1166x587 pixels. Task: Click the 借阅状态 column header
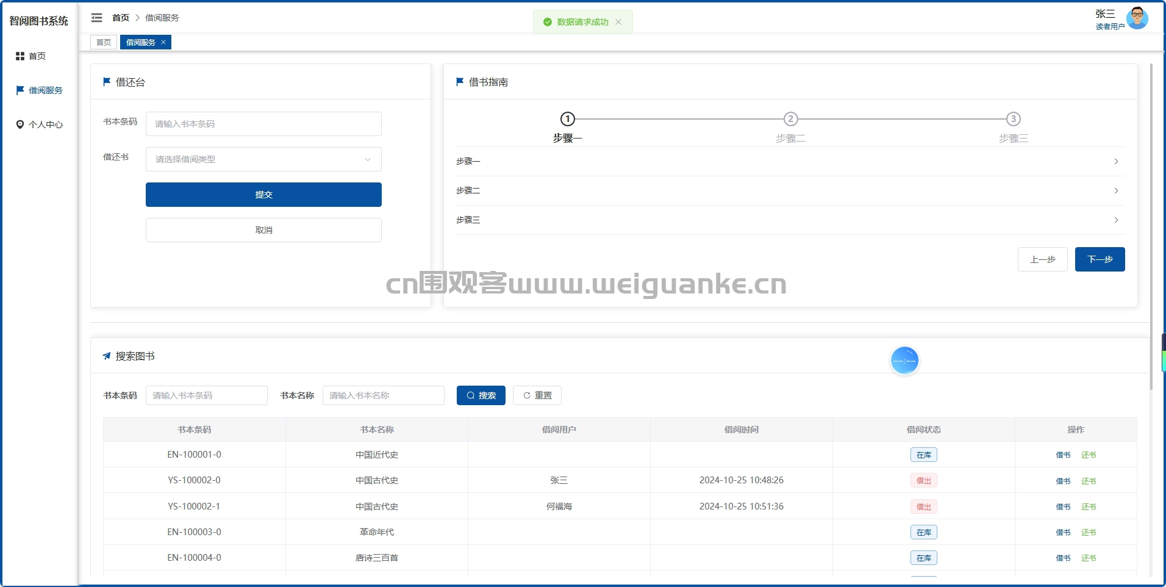click(923, 430)
